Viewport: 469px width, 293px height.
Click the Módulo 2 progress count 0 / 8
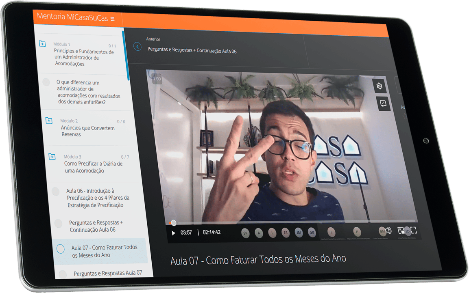click(121, 121)
